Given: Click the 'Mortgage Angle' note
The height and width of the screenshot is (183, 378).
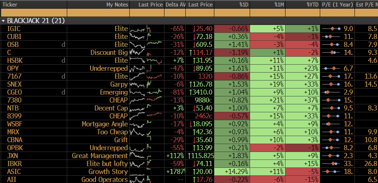Looking at the screenshot, I should click(x=105, y=124).
